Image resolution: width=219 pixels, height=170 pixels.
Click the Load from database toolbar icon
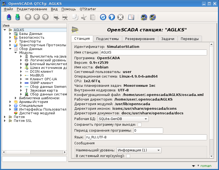click(9, 17)
